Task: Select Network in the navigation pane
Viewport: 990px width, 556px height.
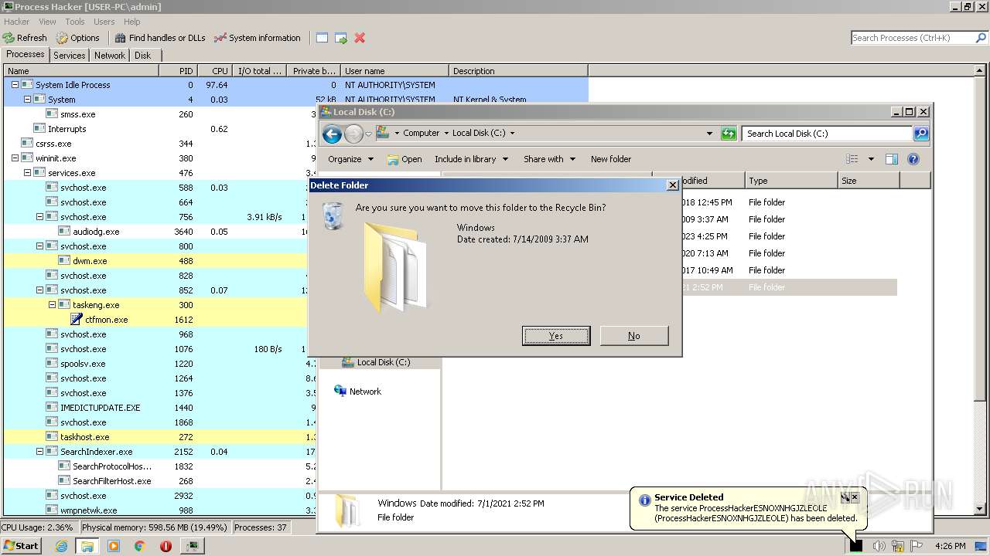Action: [x=357, y=392]
